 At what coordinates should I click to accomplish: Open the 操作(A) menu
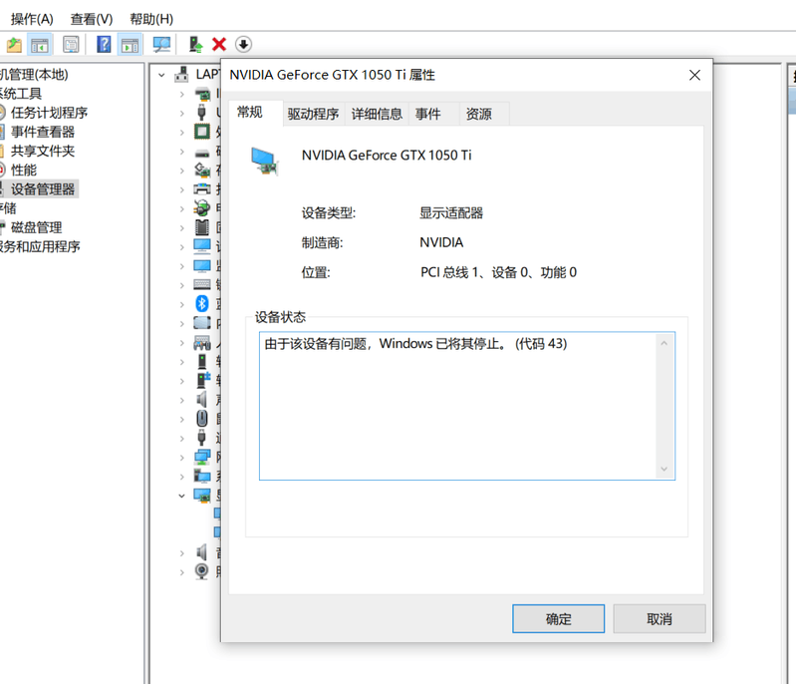point(32,19)
